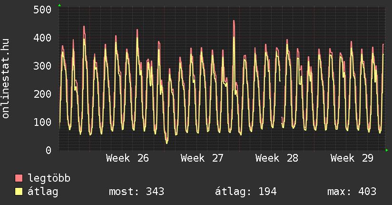
Task: Click the átlag: 194 statistic
Action: [x=246, y=192]
